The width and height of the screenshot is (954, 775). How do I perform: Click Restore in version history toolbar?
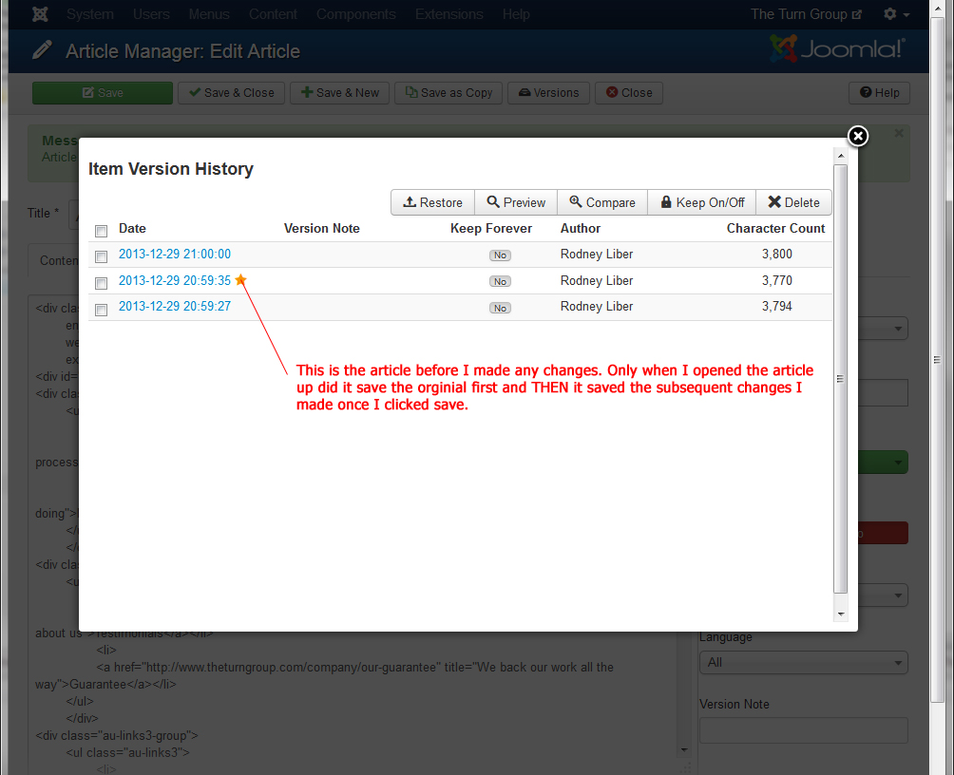(x=432, y=202)
